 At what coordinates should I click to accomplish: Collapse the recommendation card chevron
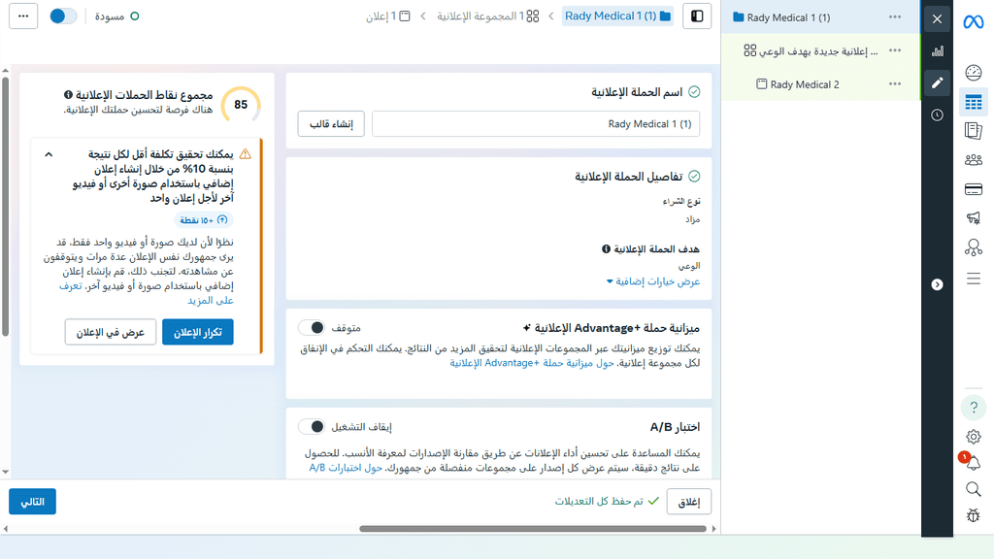point(49,154)
